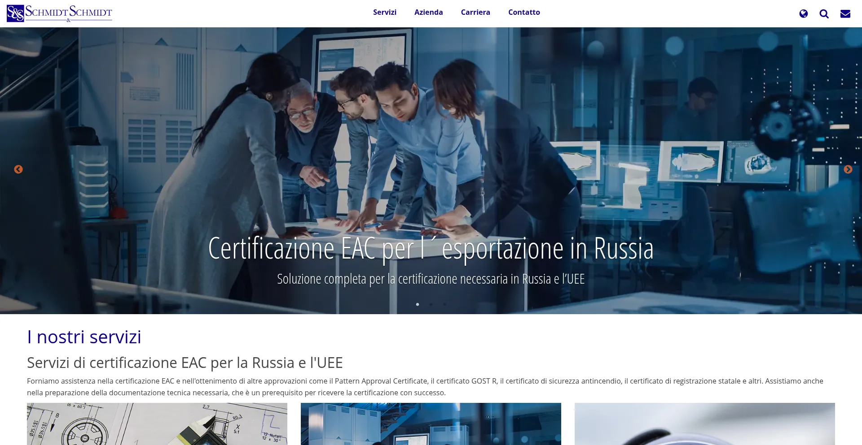This screenshot has width=862, height=445.
Task: Select the second carousel dot indicator
Action: (x=431, y=304)
